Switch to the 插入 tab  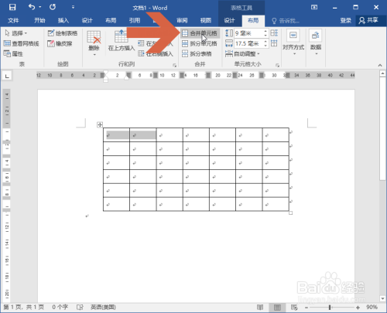point(63,20)
